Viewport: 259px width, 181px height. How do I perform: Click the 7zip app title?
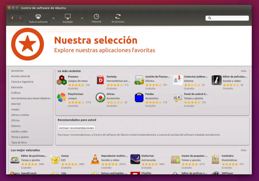click(64, 173)
